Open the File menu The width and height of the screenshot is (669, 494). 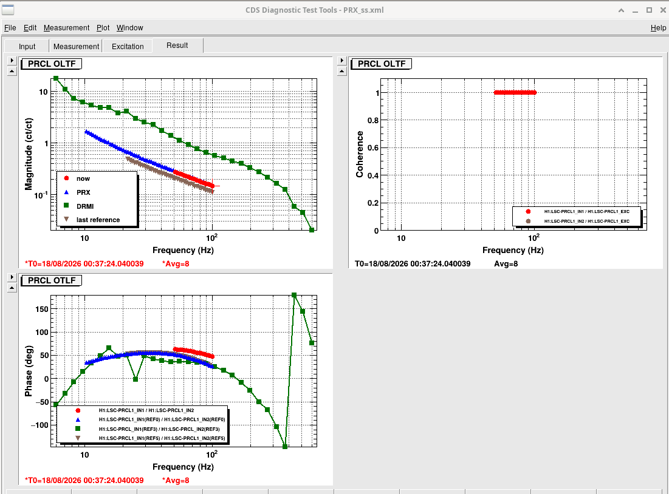click(10, 28)
